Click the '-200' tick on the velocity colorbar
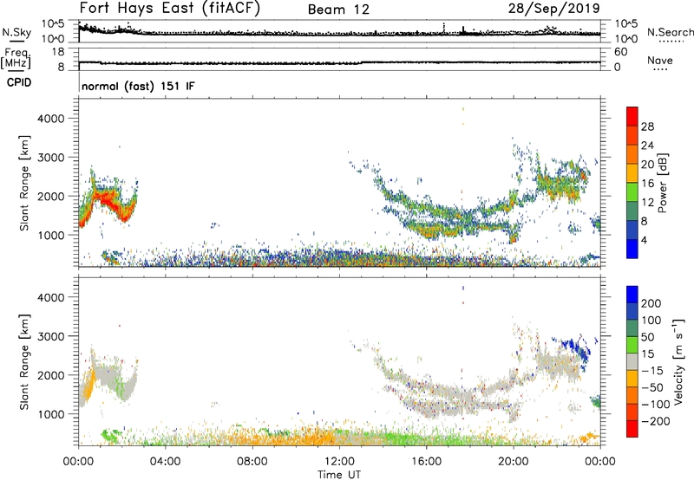694x480 pixels. tap(655, 421)
